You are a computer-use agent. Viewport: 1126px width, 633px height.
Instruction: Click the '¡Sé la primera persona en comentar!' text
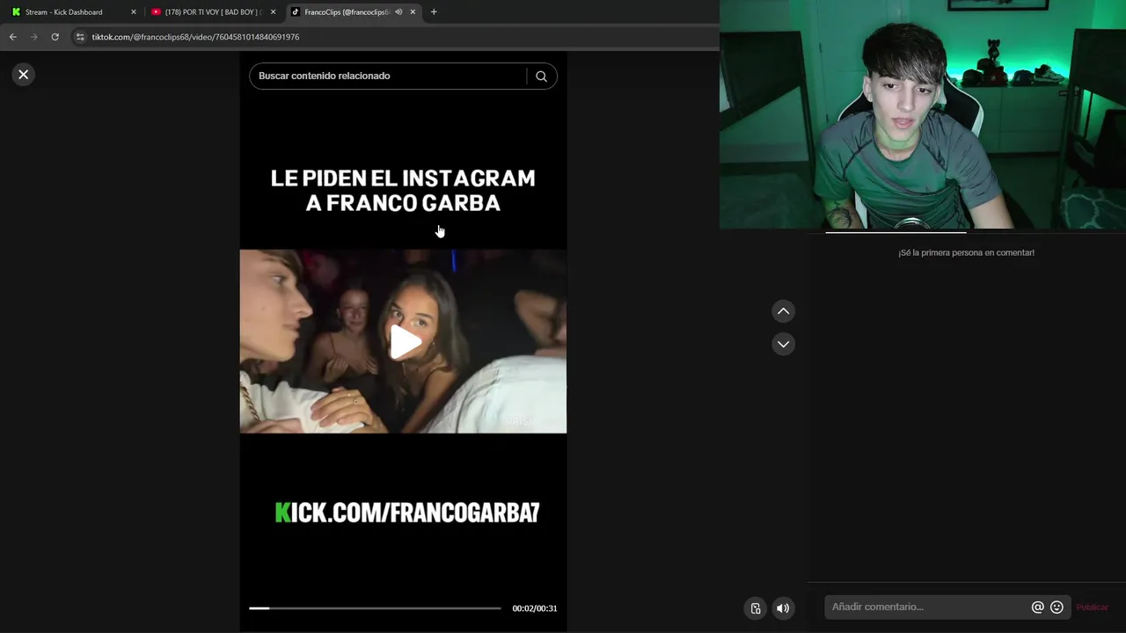pos(966,252)
